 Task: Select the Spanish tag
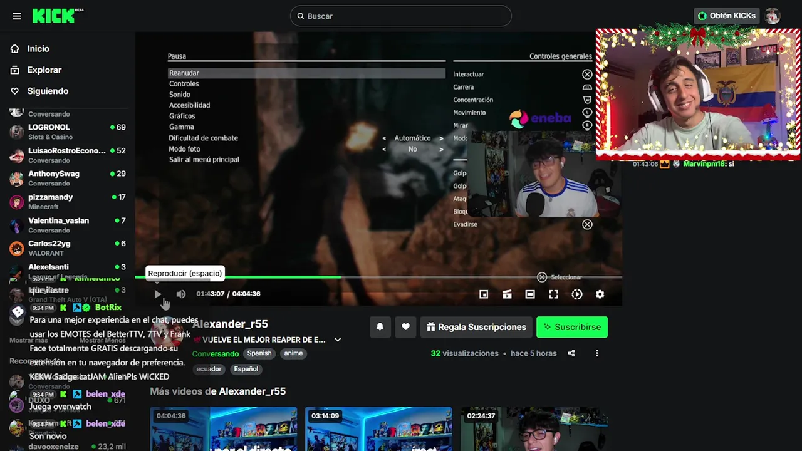click(259, 353)
